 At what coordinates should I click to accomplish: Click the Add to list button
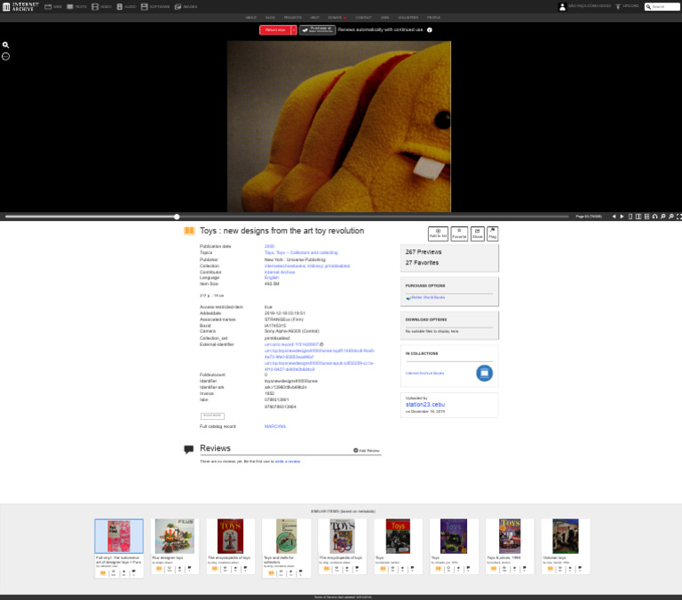tap(438, 233)
